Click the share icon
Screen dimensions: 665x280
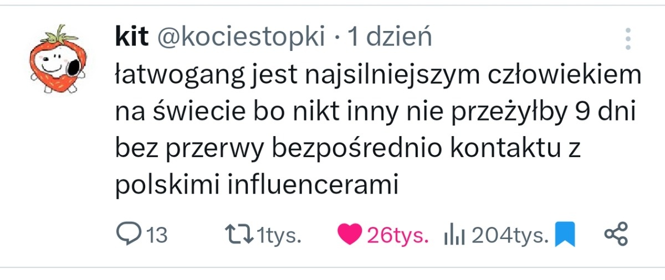pyautogui.click(x=615, y=235)
